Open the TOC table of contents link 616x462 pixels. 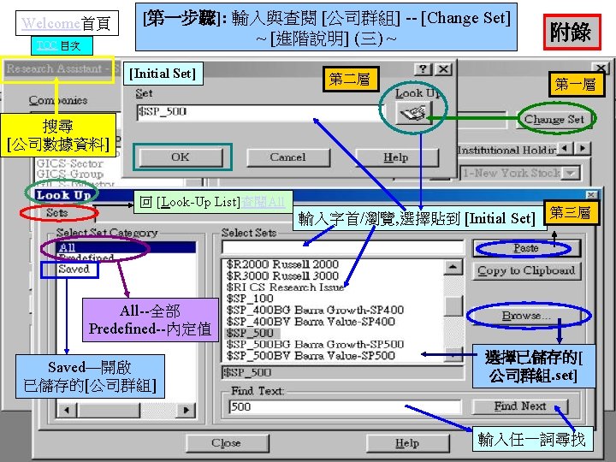click(x=47, y=45)
